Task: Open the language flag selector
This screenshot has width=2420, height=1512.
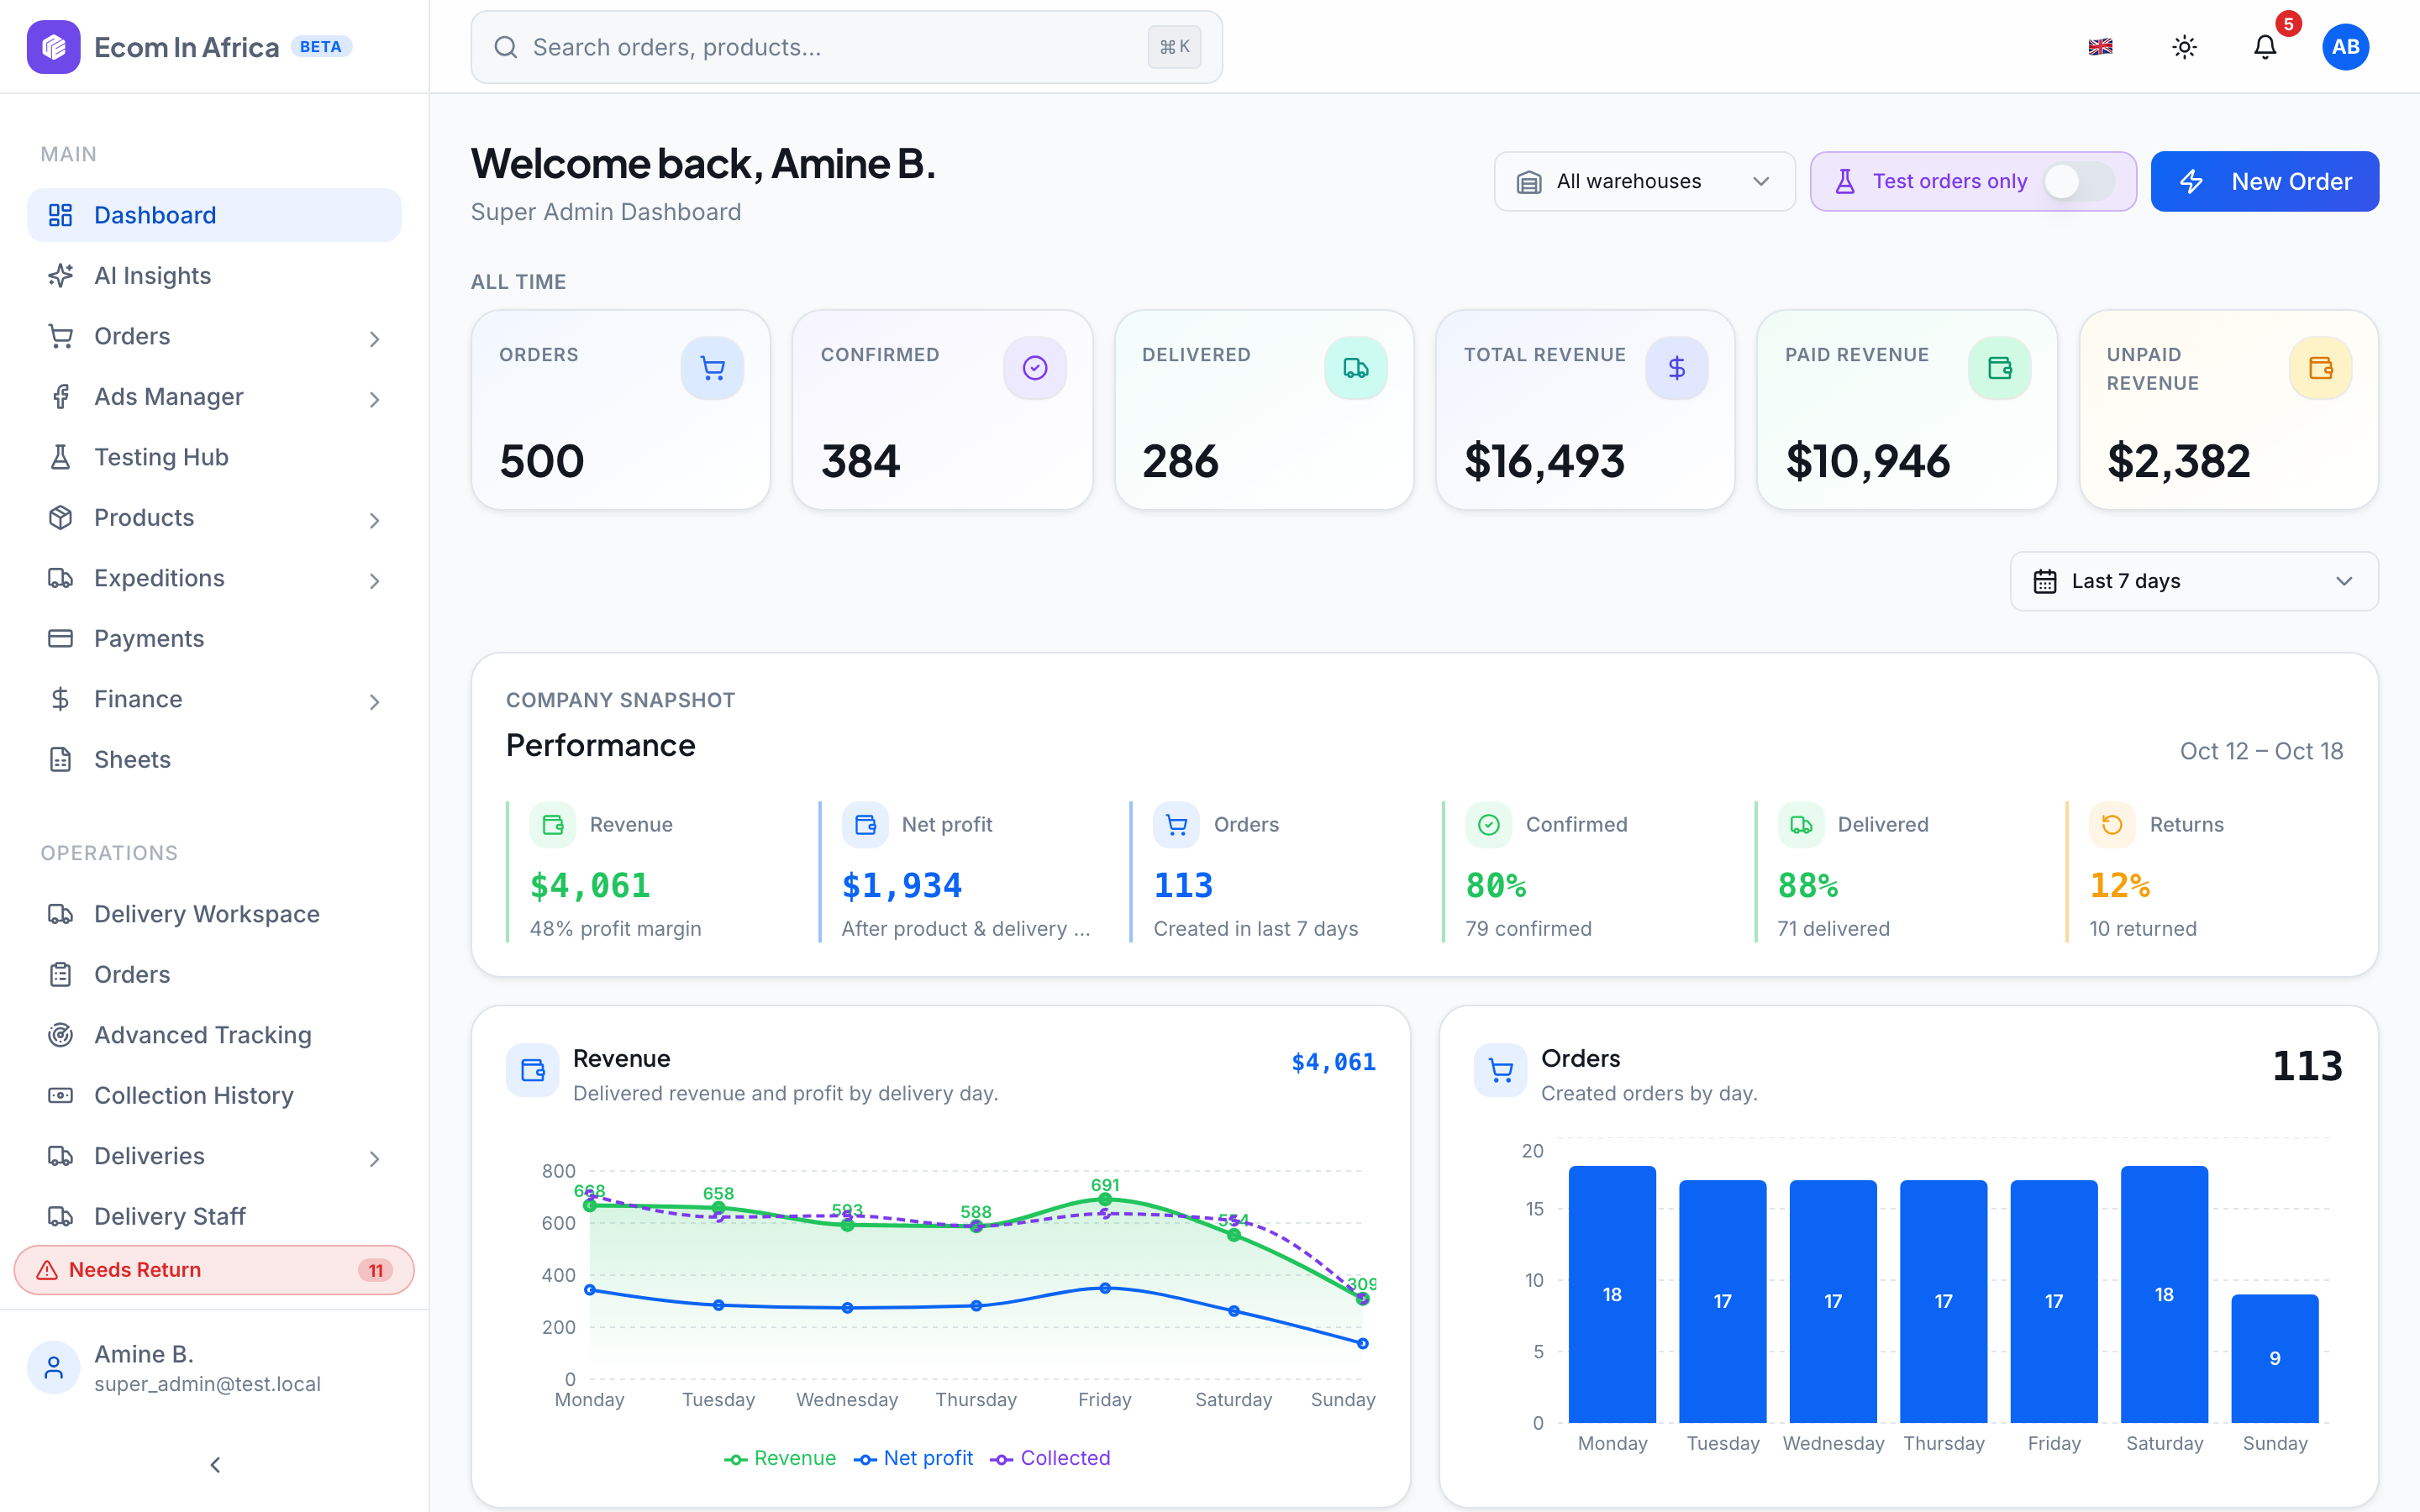Action: [x=2100, y=47]
